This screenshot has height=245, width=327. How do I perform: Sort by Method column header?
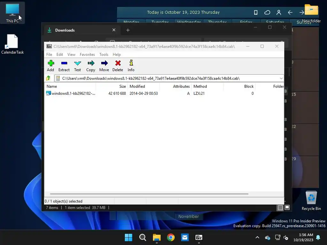point(208,86)
